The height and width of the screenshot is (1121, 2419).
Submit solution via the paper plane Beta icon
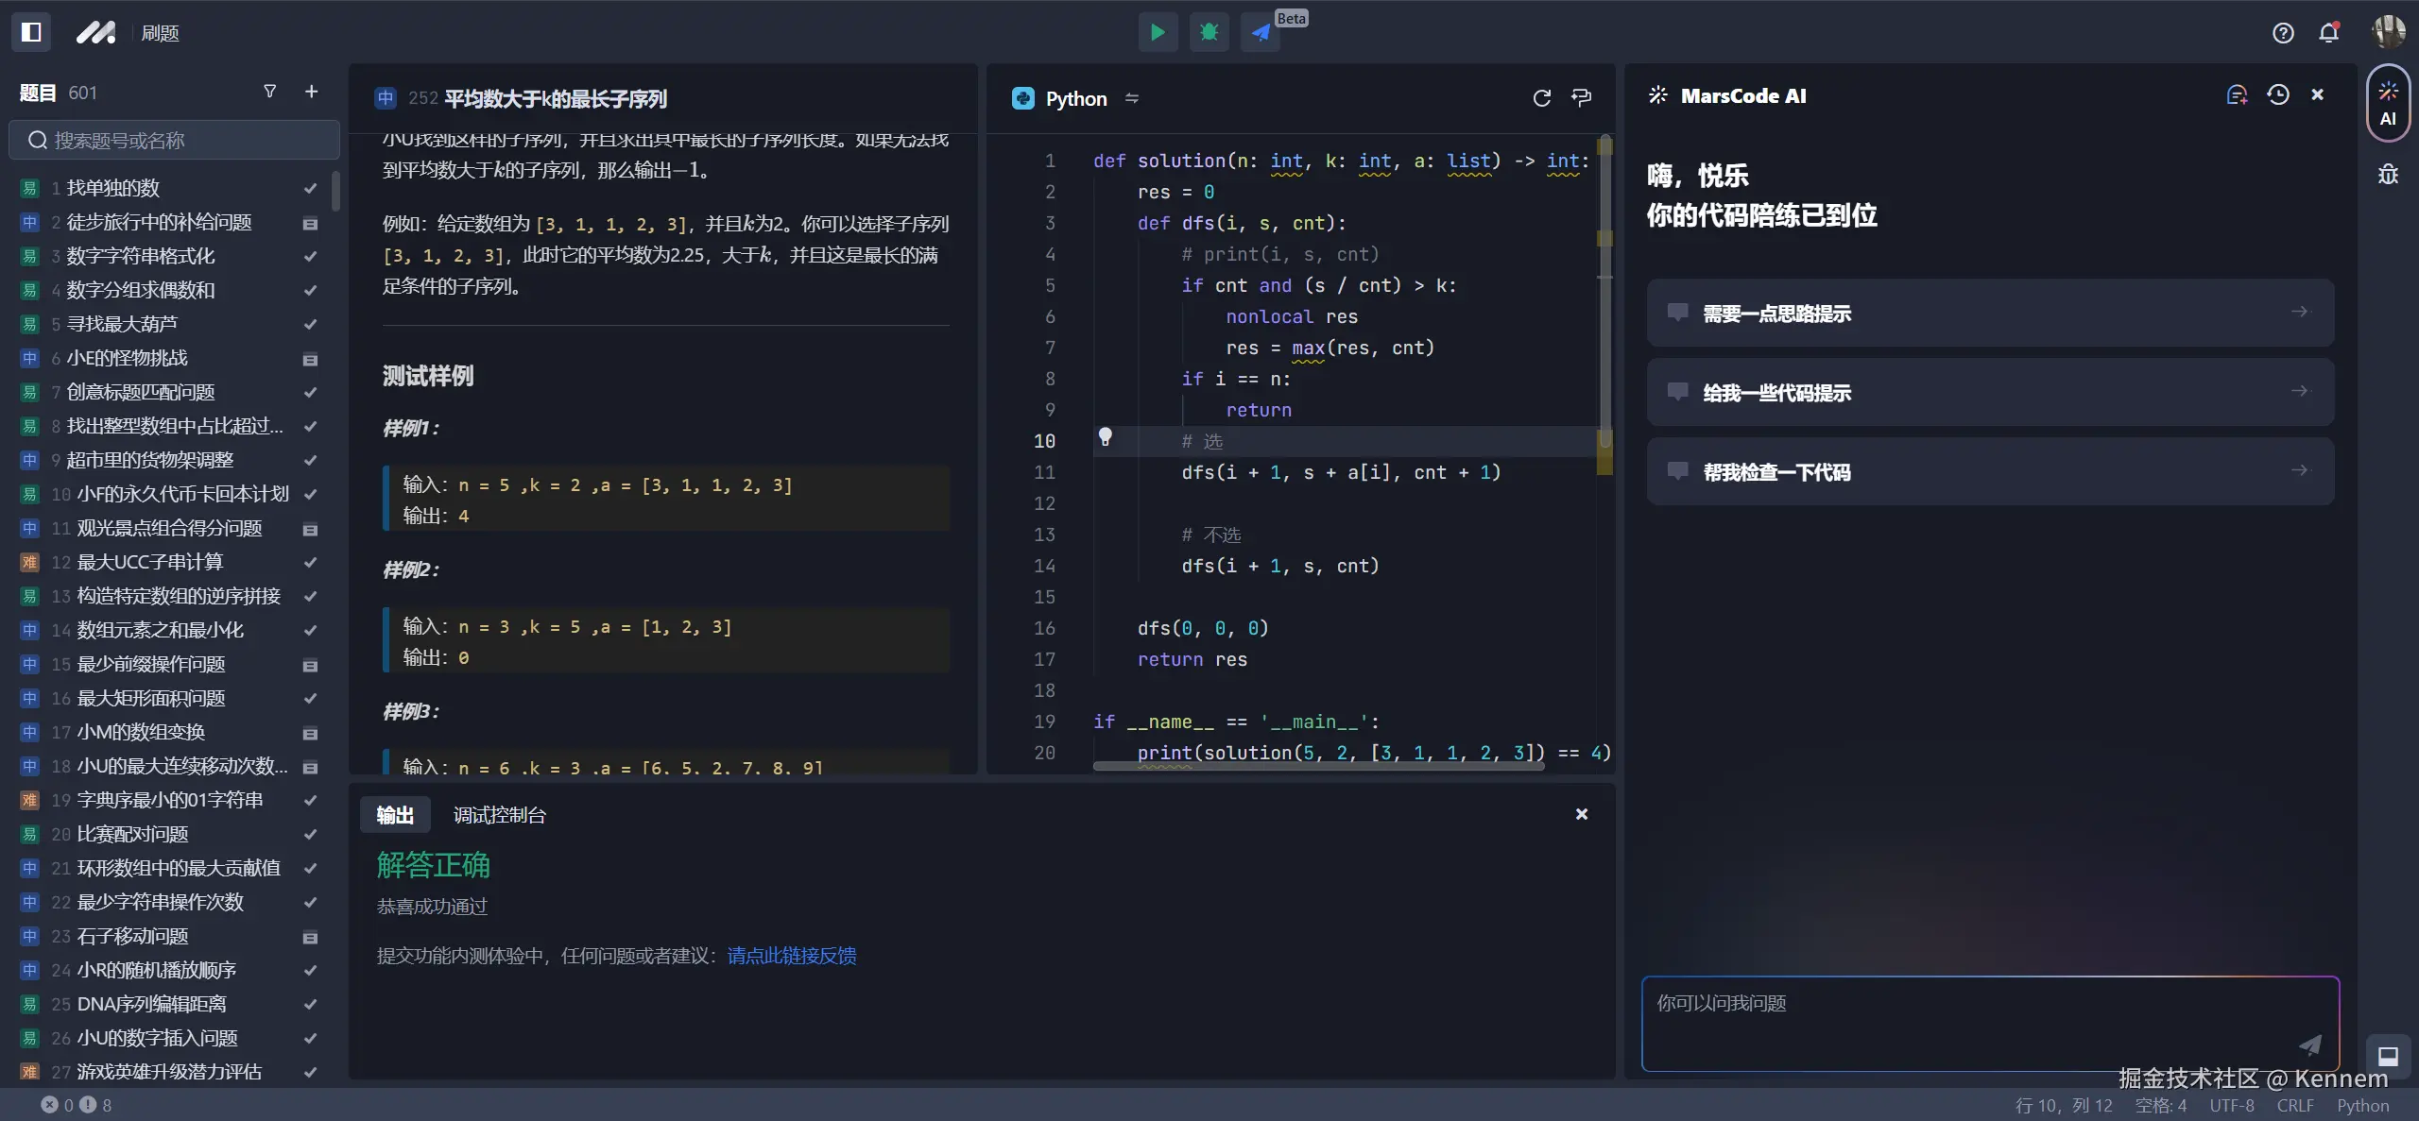pos(1260,31)
